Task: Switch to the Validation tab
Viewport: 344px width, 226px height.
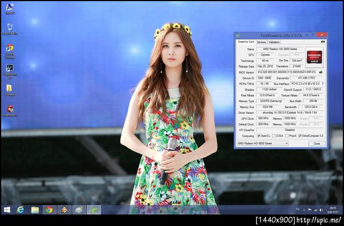Action: point(274,42)
